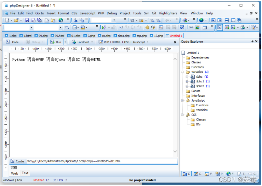Collapse the Variables tree node
The image size is (262, 186).
(182, 72)
